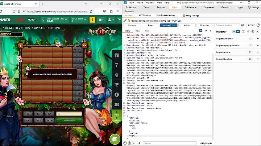
Task: Open the Project menu in Burp Suite
Action: coord(140,3)
